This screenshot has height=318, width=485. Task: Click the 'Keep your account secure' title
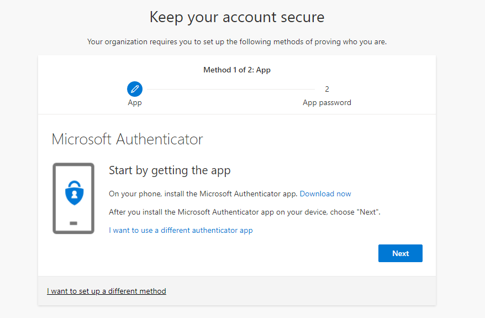pos(237,17)
